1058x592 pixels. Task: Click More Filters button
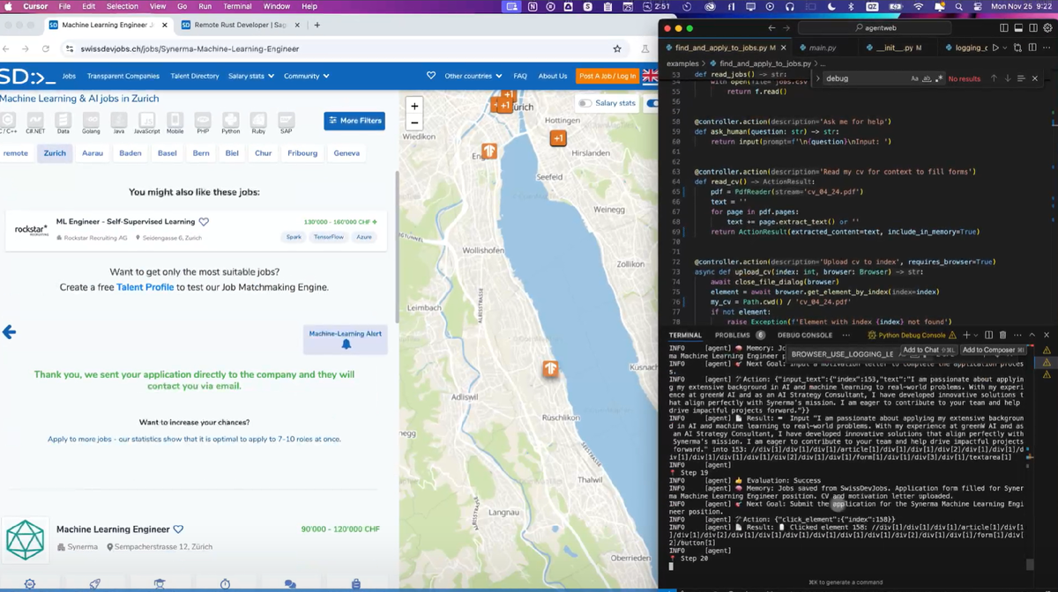tap(354, 120)
